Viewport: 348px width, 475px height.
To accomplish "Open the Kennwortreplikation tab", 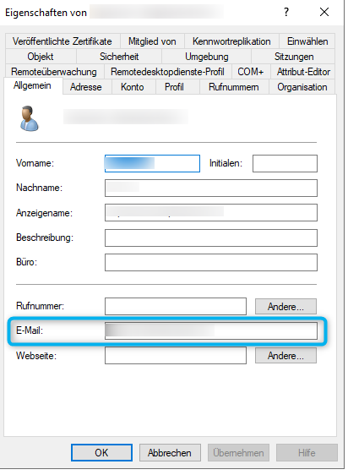I will point(231,41).
